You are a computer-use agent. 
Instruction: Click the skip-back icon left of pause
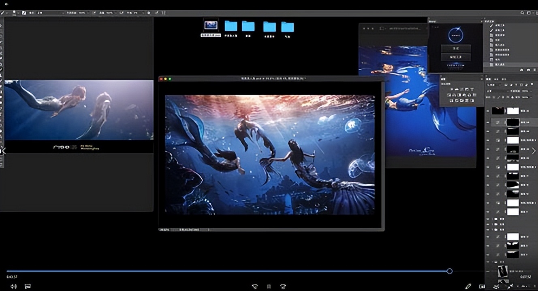(x=254, y=286)
